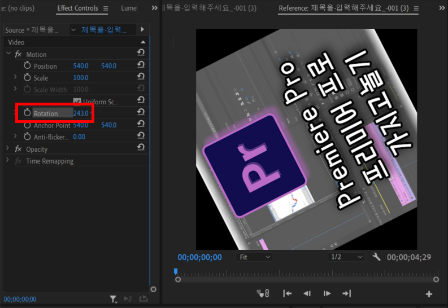Reset the Position parameter
448x308 pixels.
(141, 65)
